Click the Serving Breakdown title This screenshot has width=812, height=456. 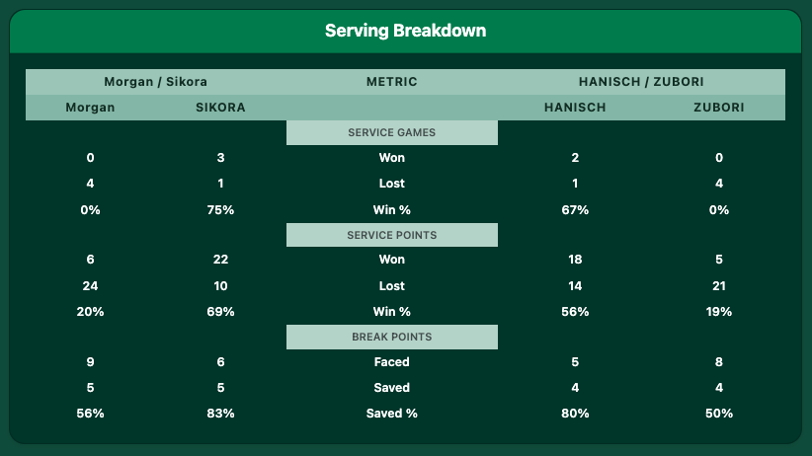pyautogui.click(x=405, y=31)
